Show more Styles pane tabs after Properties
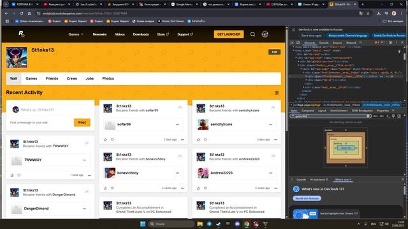Viewport: 408px width, 229px height. pos(393,111)
